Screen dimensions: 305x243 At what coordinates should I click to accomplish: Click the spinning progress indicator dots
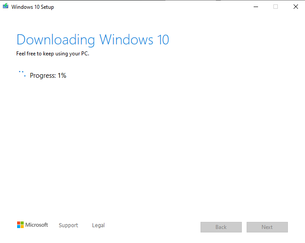(22, 74)
